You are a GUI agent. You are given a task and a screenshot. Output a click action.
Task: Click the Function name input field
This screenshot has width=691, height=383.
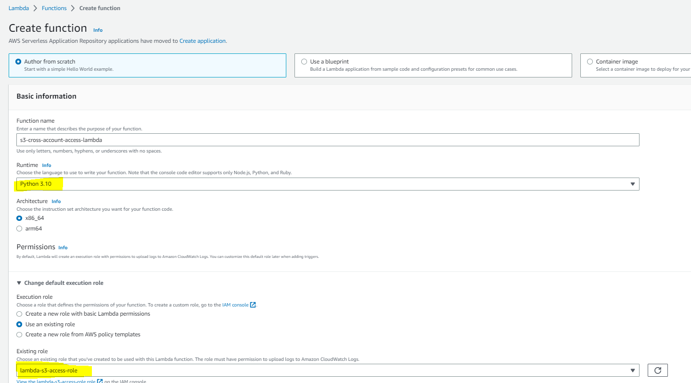(x=327, y=140)
